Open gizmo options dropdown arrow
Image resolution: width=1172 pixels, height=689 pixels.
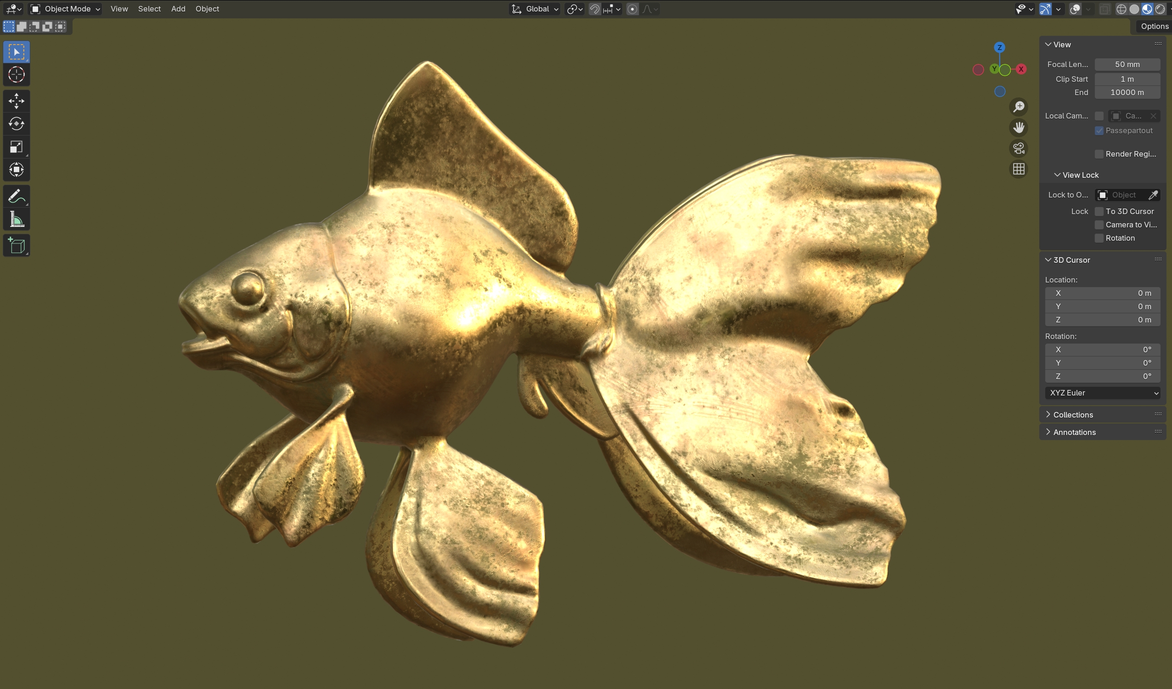1058,9
